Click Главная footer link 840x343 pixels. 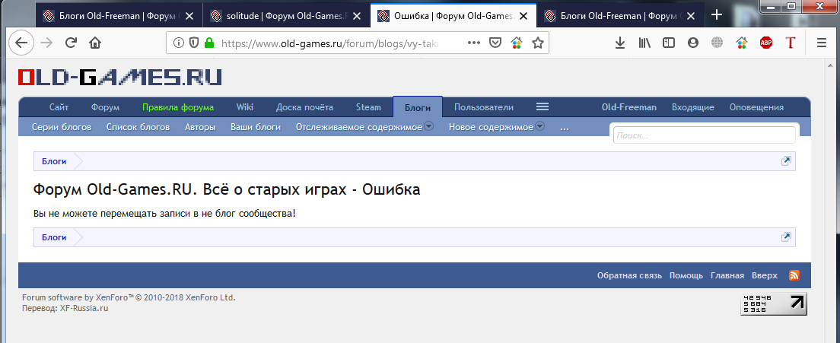pos(727,275)
